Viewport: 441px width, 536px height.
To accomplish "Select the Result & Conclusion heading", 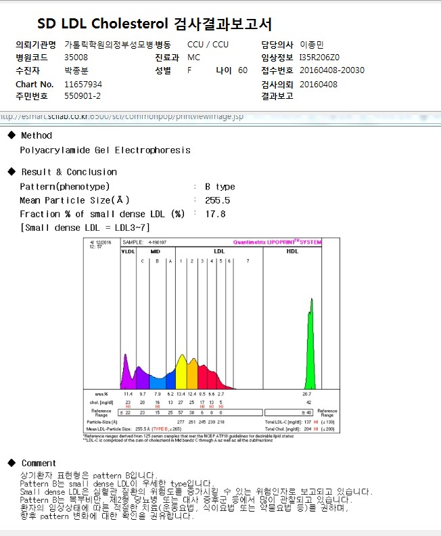I will point(69,172).
